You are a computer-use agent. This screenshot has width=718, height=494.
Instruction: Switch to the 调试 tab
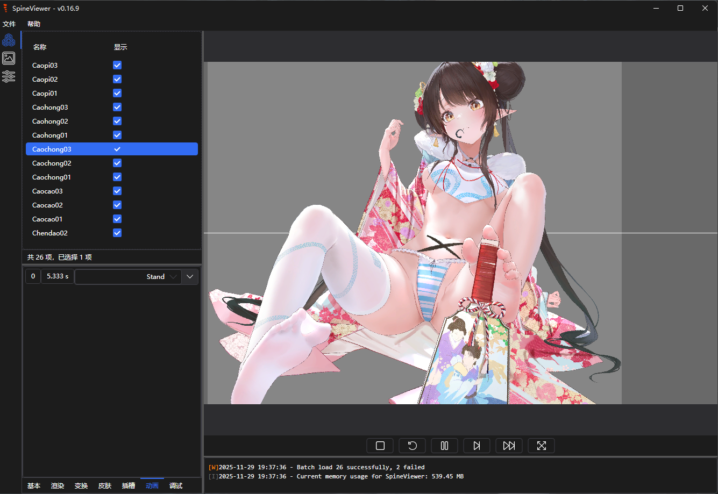pyautogui.click(x=176, y=485)
